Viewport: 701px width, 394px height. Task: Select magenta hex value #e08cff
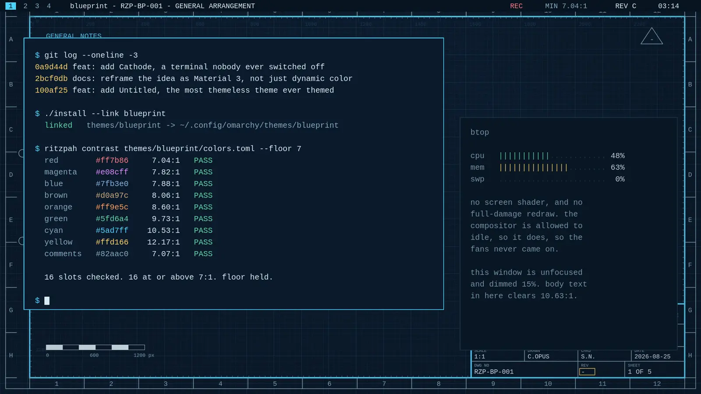pos(112,172)
